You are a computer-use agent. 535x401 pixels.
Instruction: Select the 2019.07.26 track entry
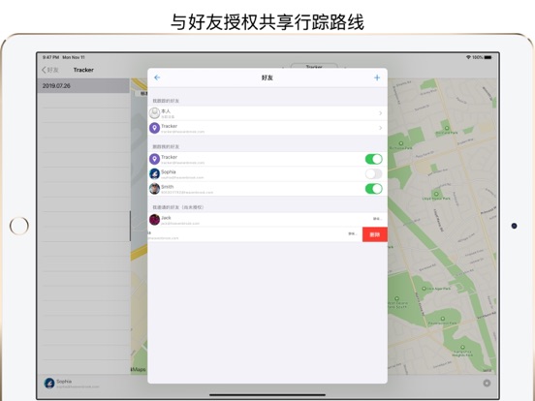(83, 86)
